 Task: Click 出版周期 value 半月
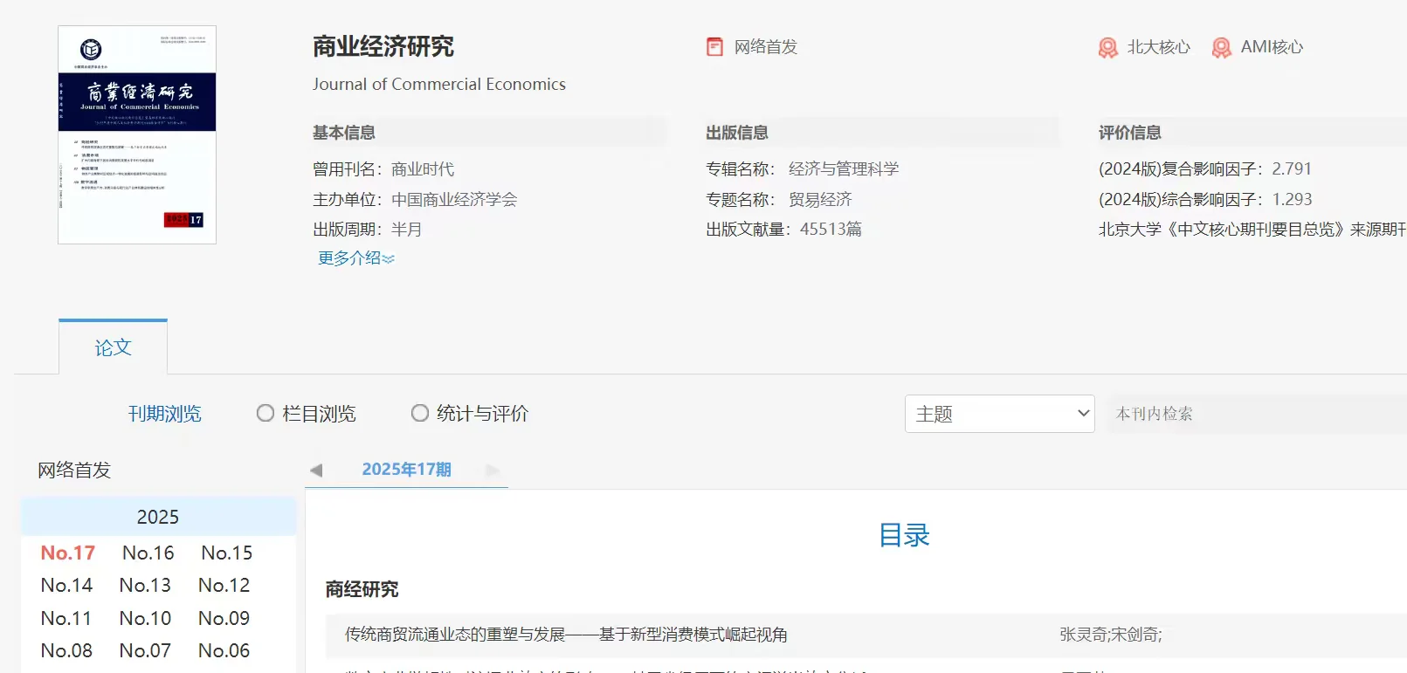pyautogui.click(x=407, y=229)
